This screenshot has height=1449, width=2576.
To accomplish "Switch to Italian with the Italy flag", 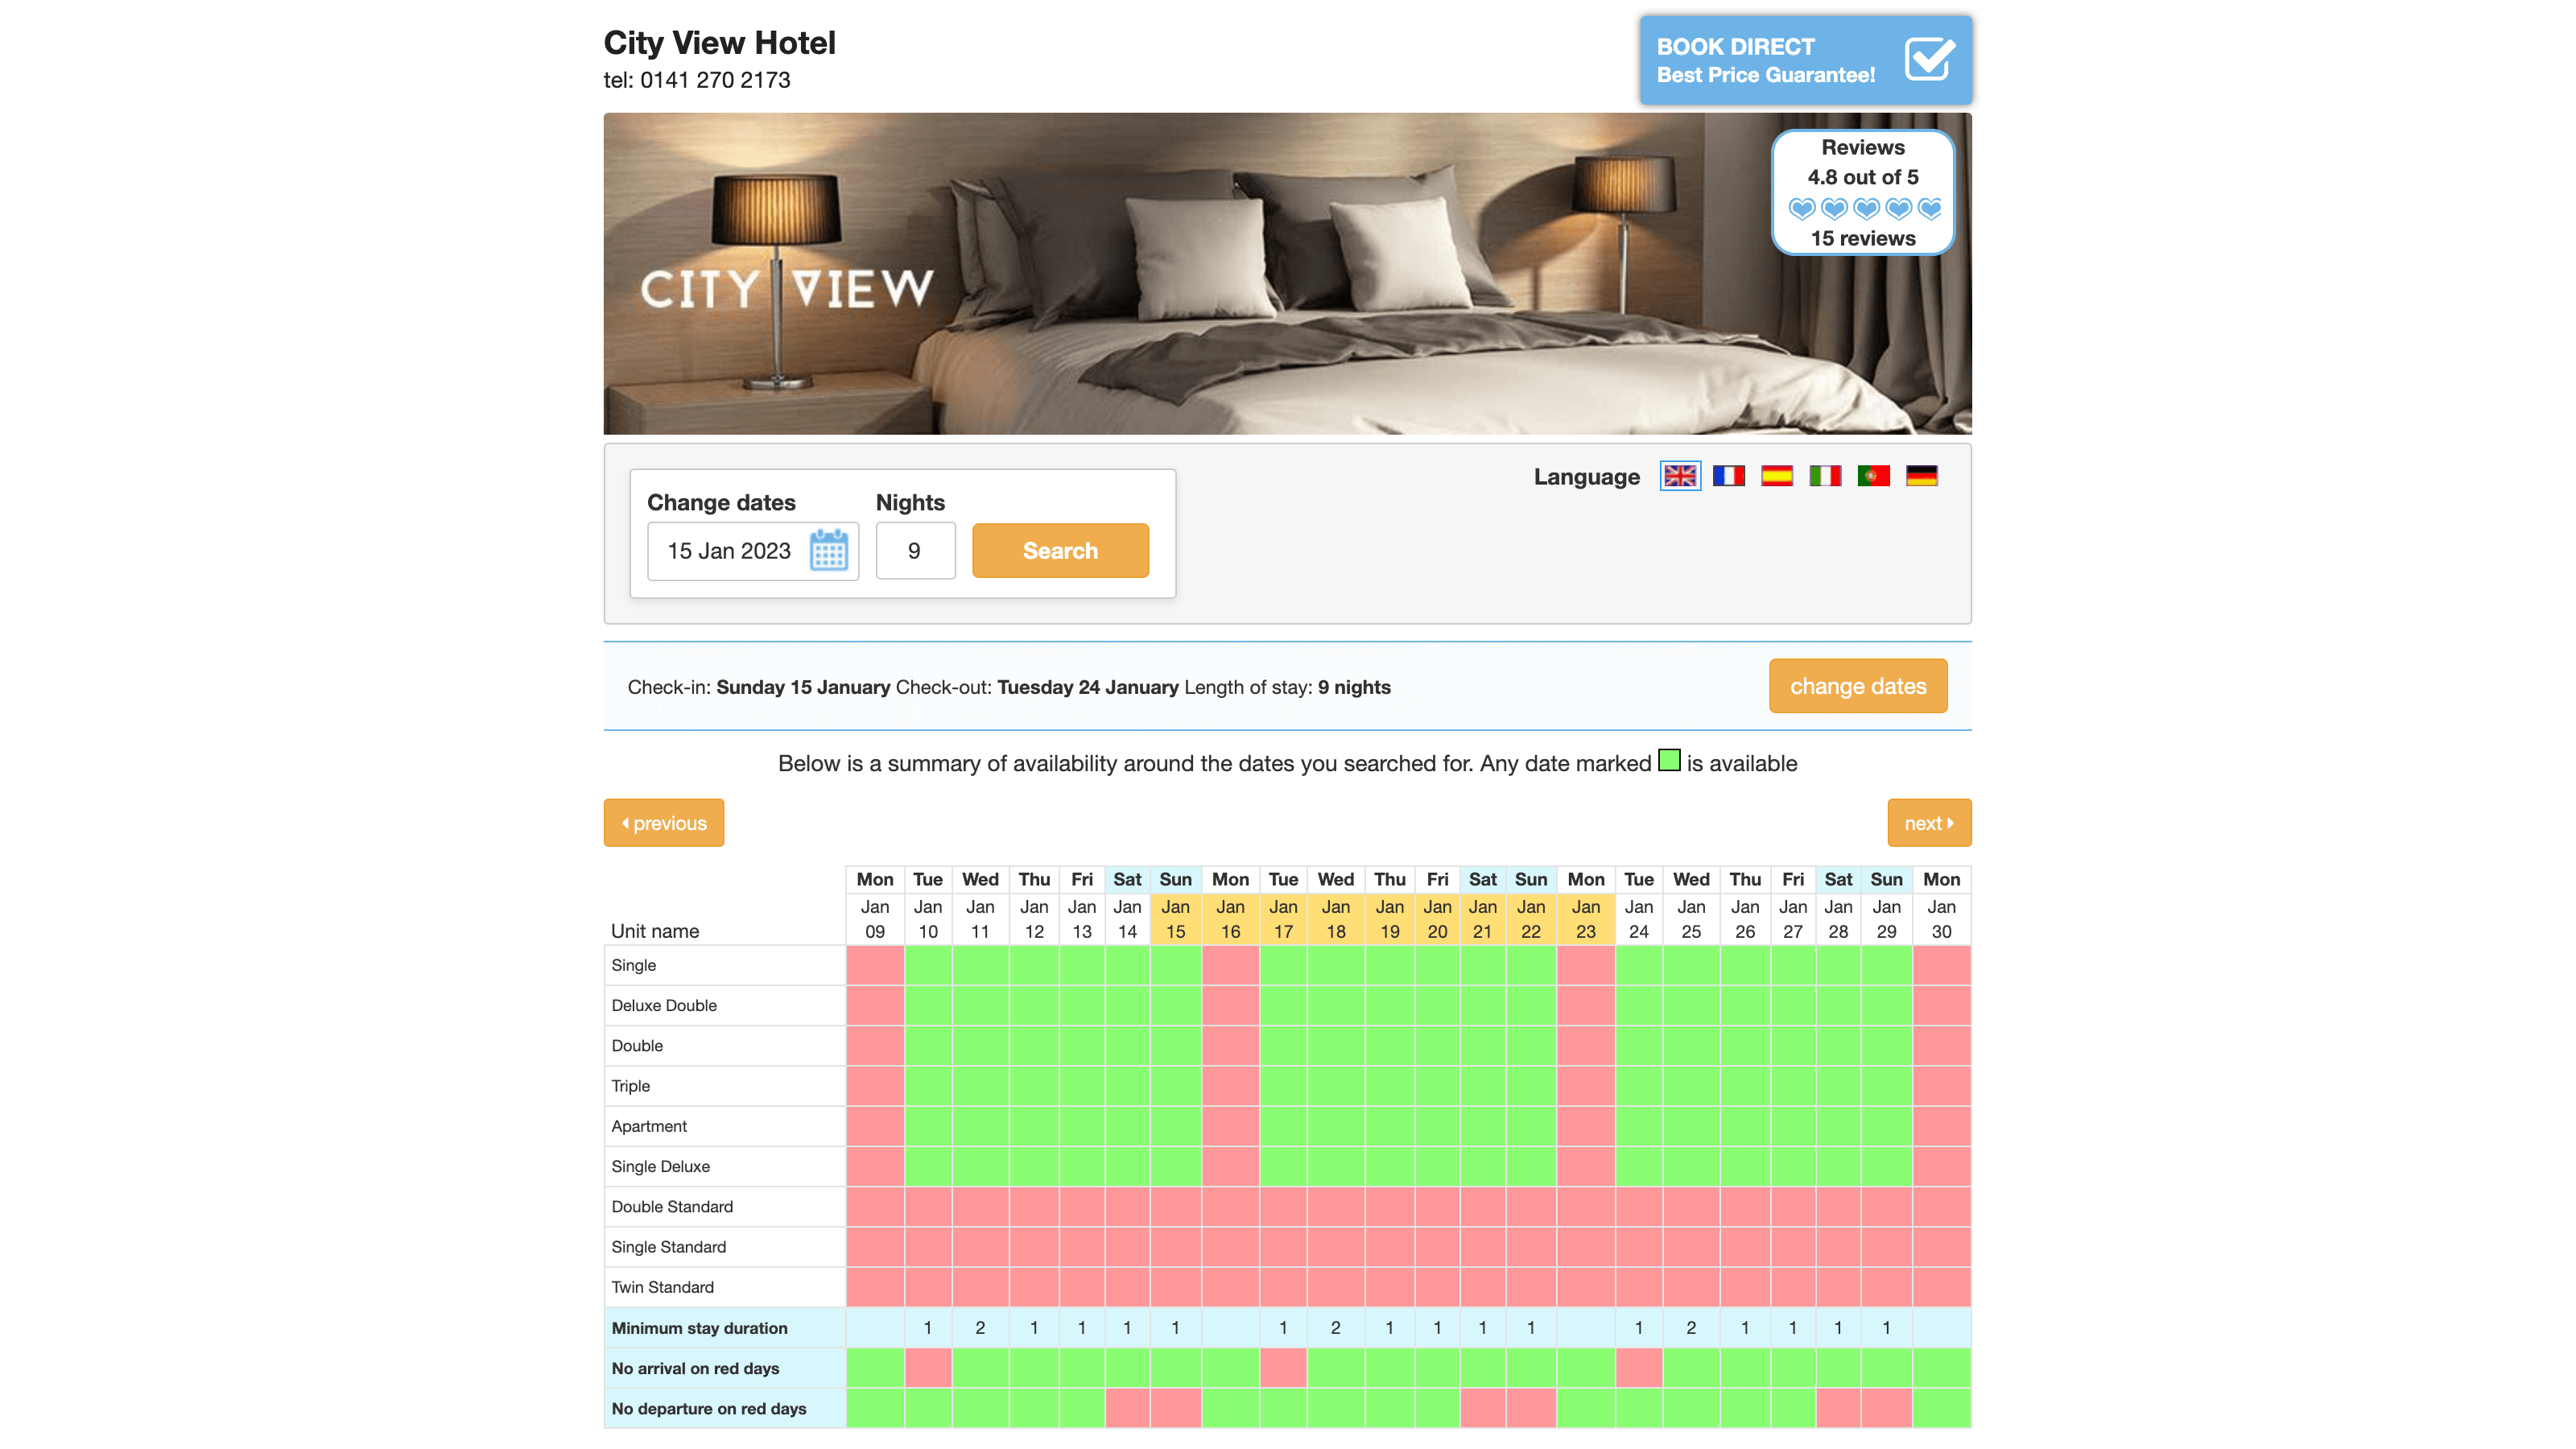I will pos(1825,476).
